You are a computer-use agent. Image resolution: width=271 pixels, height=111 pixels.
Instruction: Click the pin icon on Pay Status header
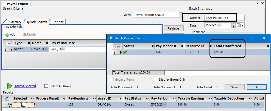point(148,99)
